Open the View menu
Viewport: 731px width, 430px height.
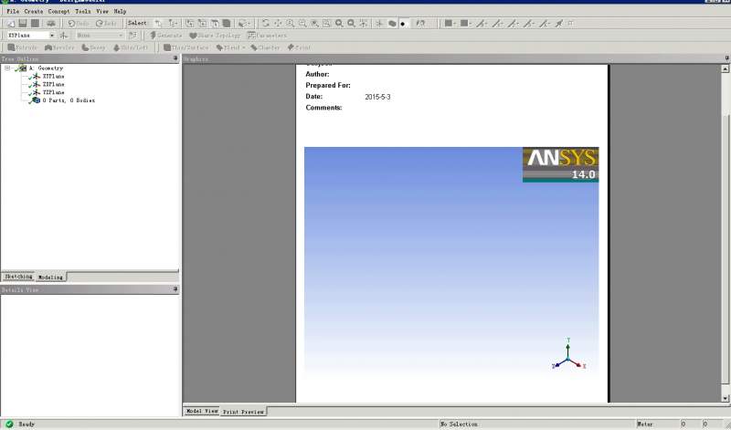102,11
